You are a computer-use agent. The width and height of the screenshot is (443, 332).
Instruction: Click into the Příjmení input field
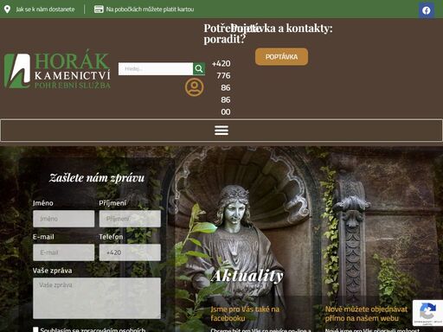coord(130,219)
